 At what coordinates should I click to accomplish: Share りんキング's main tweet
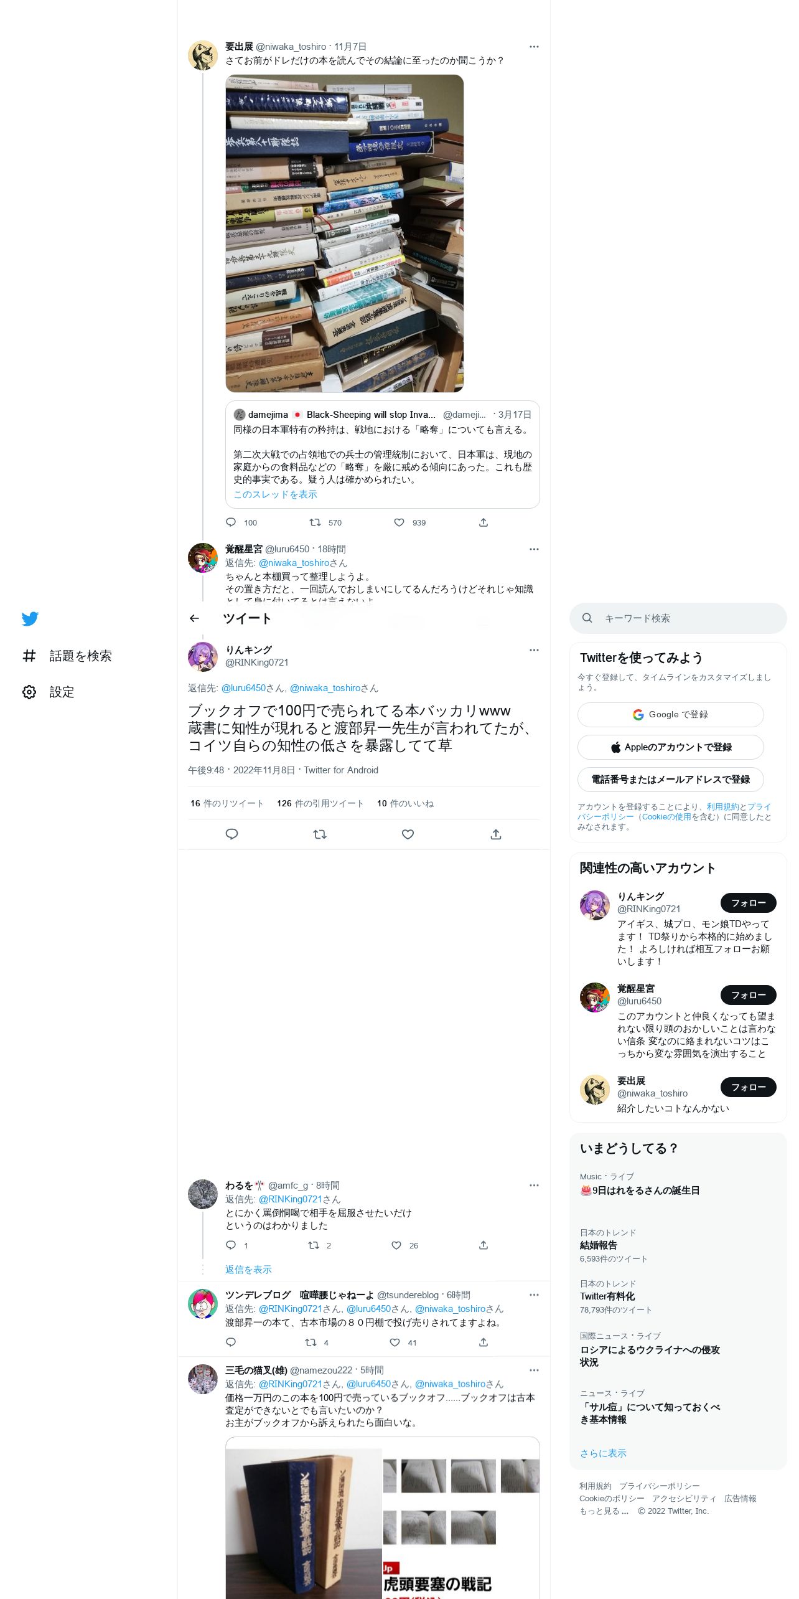tap(496, 834)
